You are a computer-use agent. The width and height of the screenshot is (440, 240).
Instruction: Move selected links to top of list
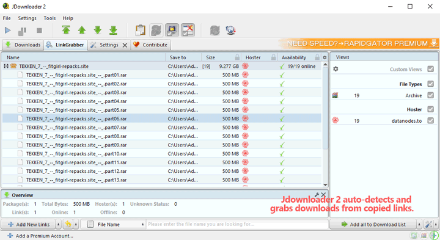[66, 30]
